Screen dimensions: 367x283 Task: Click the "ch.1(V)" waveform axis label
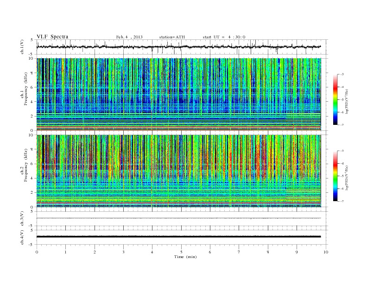22,47
